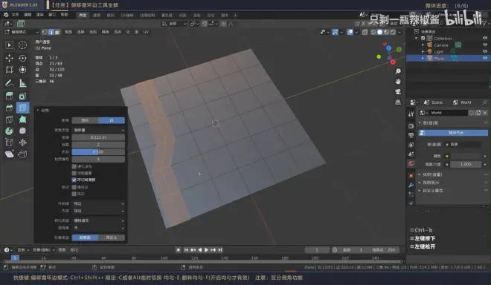
Task: Open the intersection type dropdown
Action: pos(98,220)
